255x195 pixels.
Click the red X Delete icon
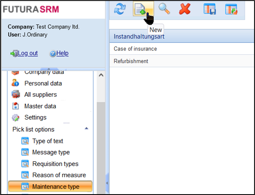tap(185, 9)
